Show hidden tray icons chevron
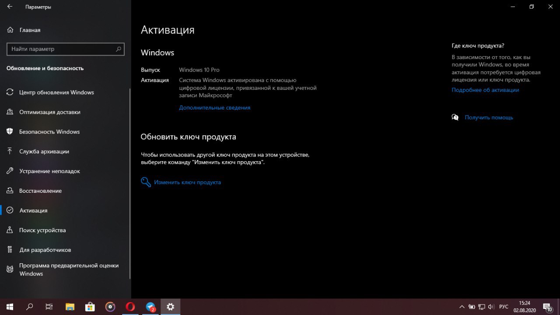This screenshot has height=315, width=560. tap(462, 307)
